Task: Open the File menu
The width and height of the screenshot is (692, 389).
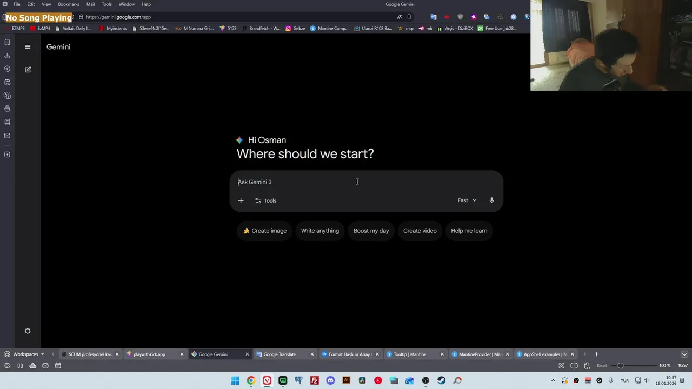Action: 17,4
